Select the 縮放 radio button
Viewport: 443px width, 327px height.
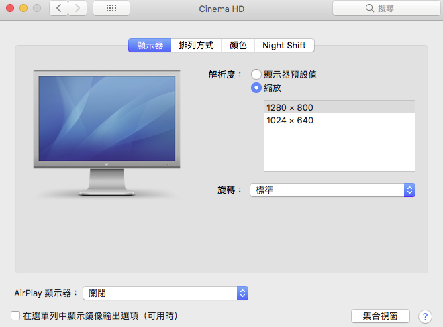click(x=256, y=88)
